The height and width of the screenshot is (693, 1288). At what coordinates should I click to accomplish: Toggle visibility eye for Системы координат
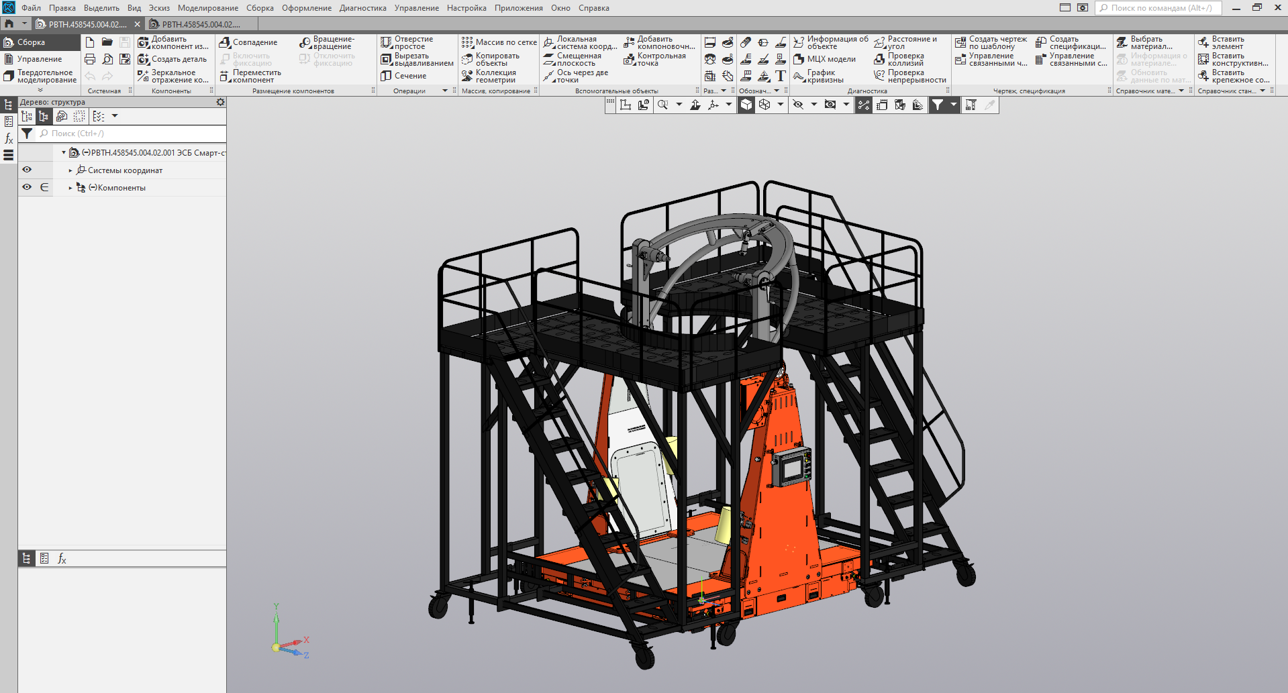(27, 170)
